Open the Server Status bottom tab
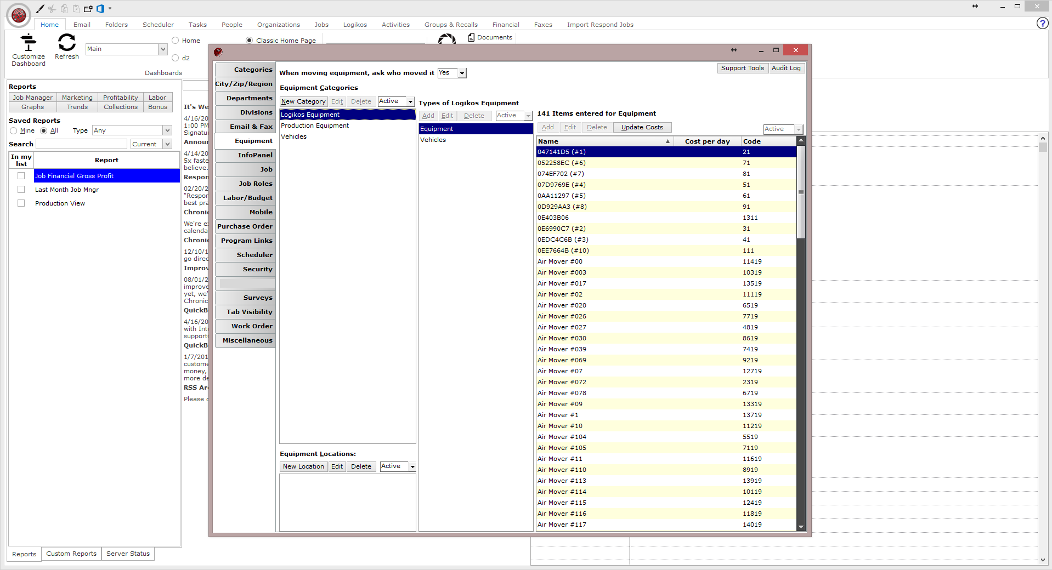1052x570 pixels. pos(128,554)
